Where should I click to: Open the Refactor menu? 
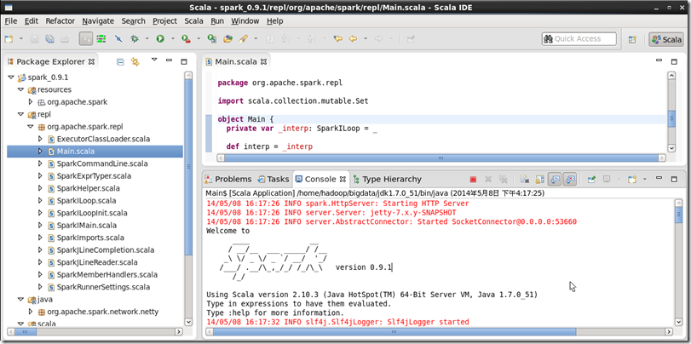point(60,20)
